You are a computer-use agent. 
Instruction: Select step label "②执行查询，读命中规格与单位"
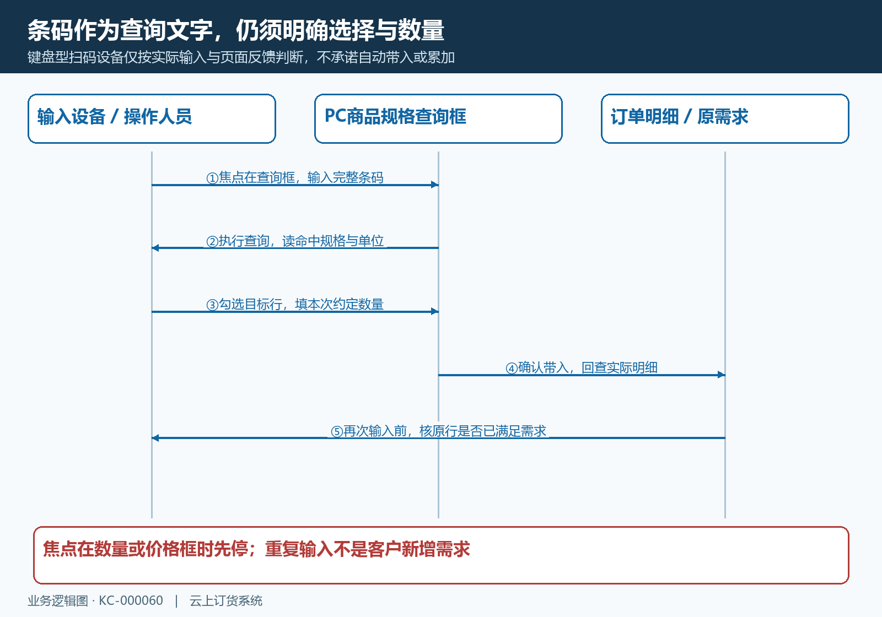(295, 241)
